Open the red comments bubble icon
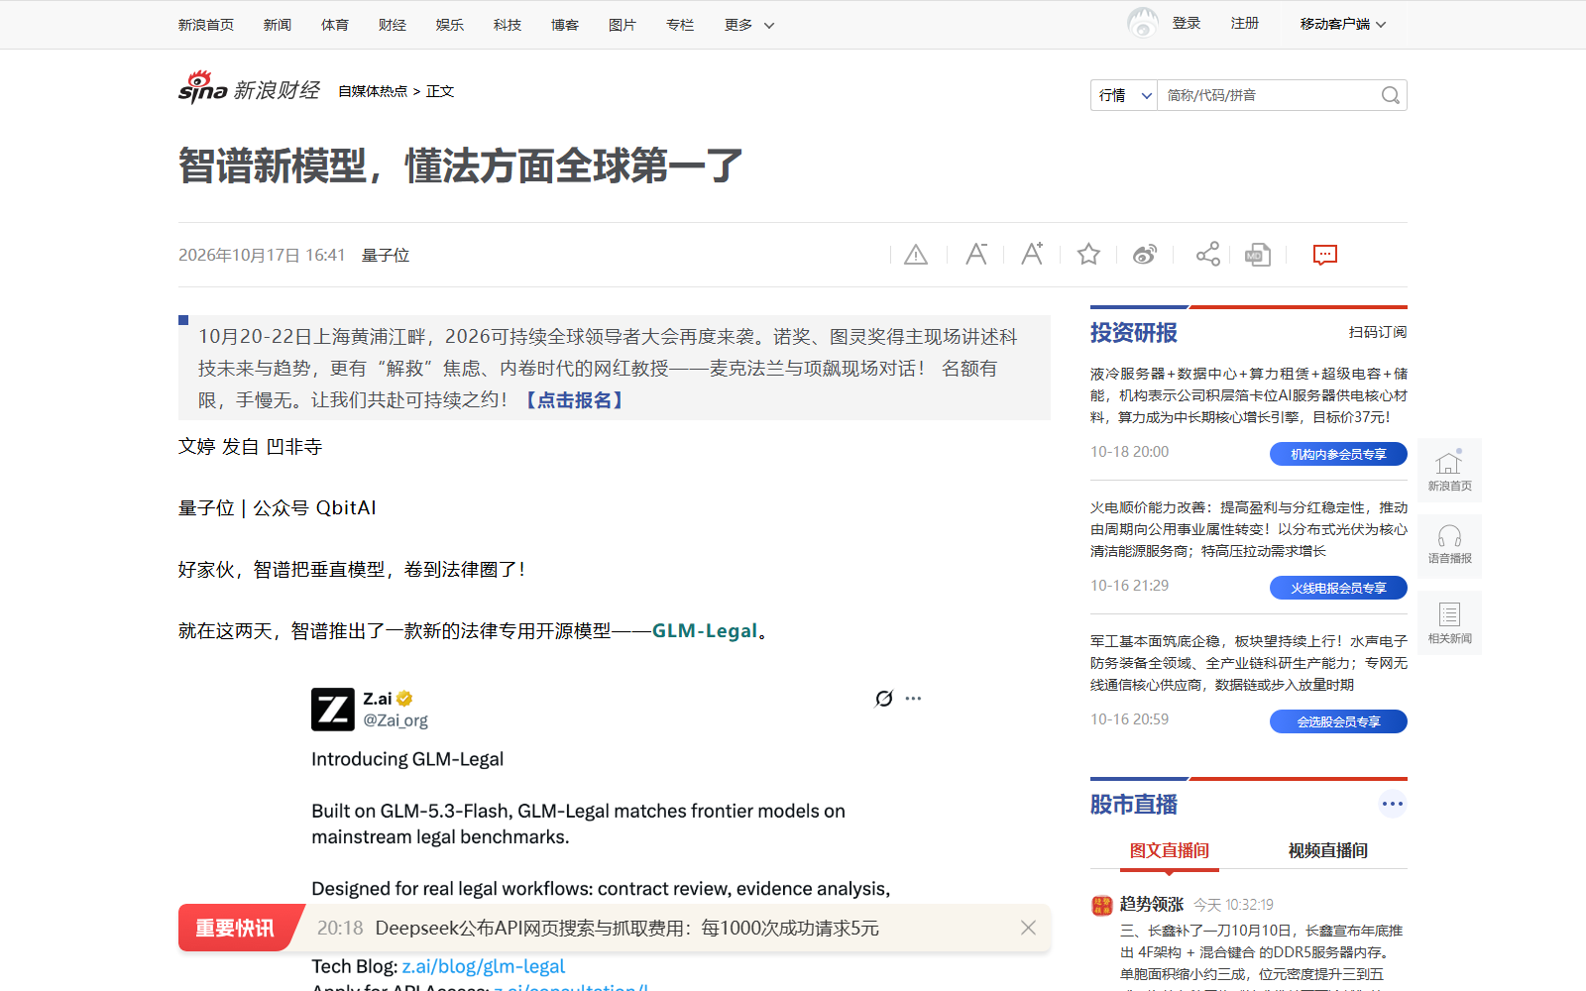The width and height of the screenshot is (1586, 991). click(x=1325, y=255)
